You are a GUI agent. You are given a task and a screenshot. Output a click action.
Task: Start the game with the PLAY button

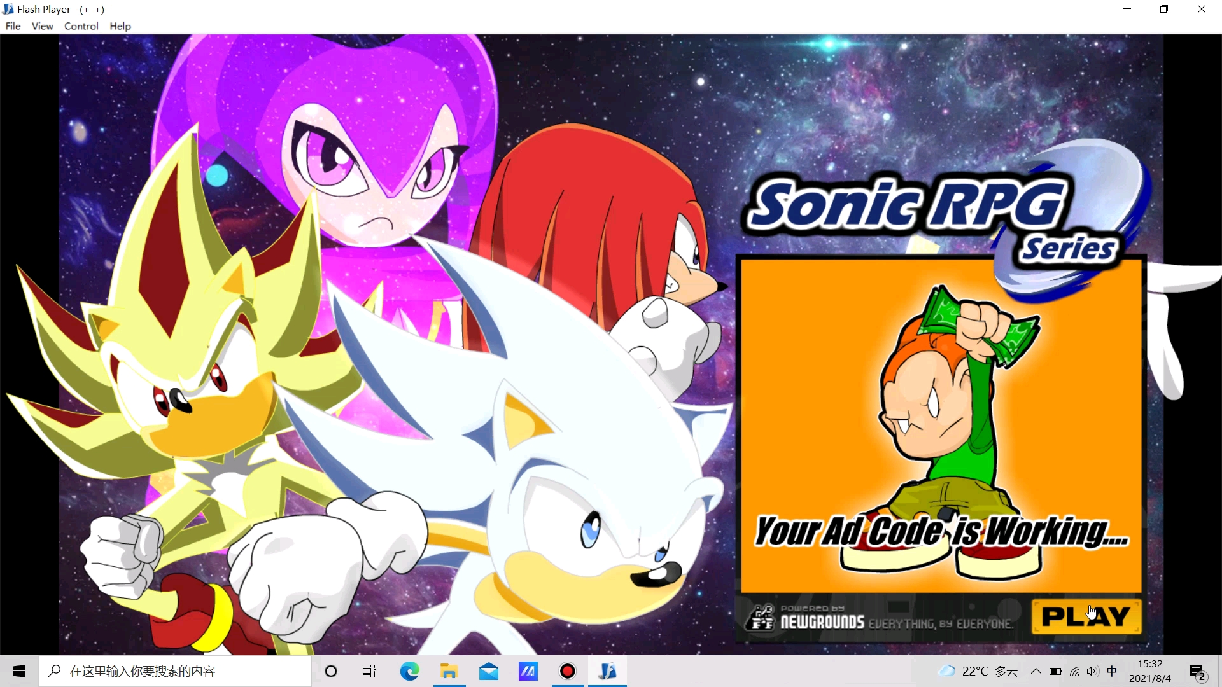1086,616
